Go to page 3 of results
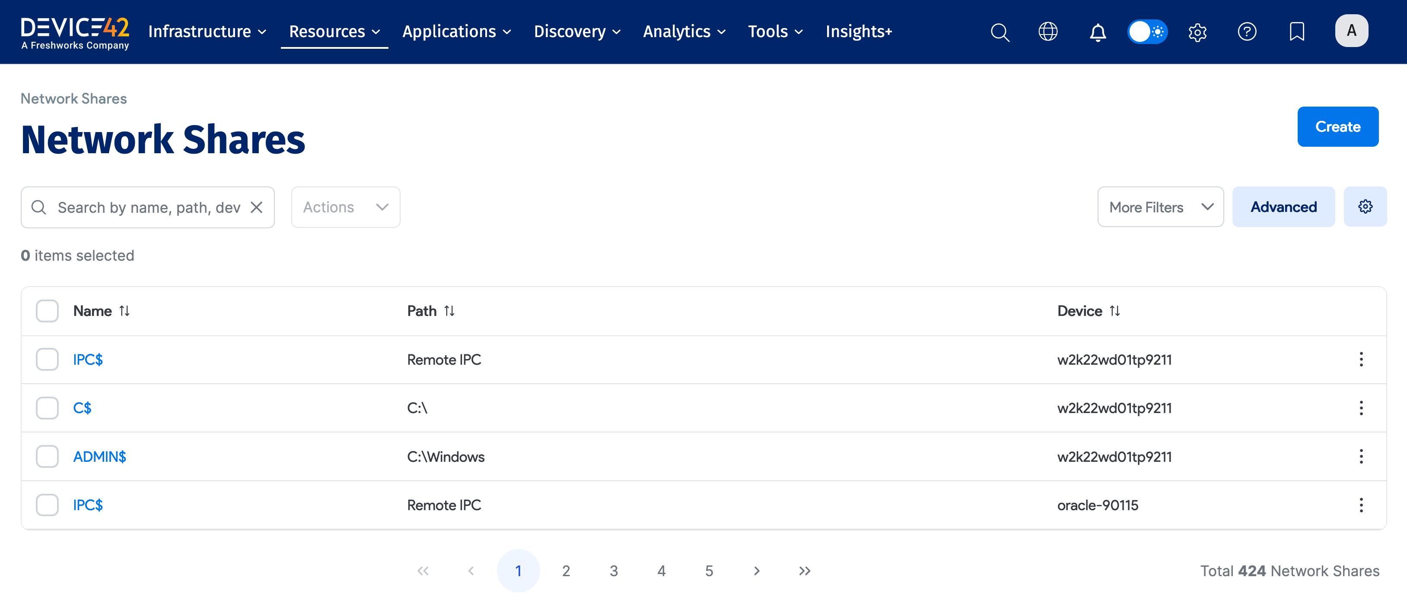 (x=613, y=571)
